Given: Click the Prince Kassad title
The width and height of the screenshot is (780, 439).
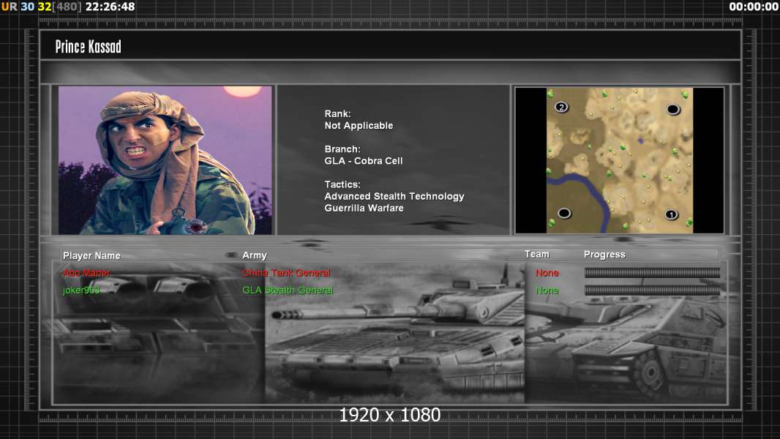Looking at the screenshot, I should click(88, 47).
